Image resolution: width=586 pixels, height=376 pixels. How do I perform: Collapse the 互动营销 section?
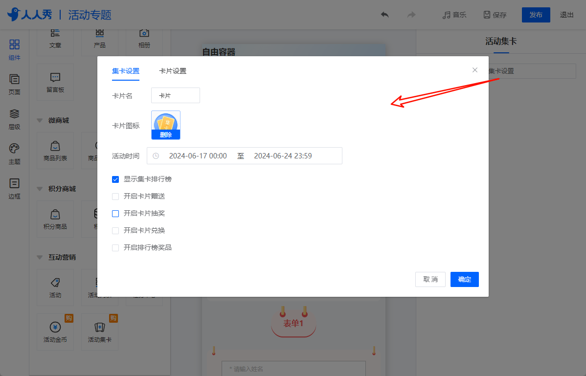coord(40,257)
